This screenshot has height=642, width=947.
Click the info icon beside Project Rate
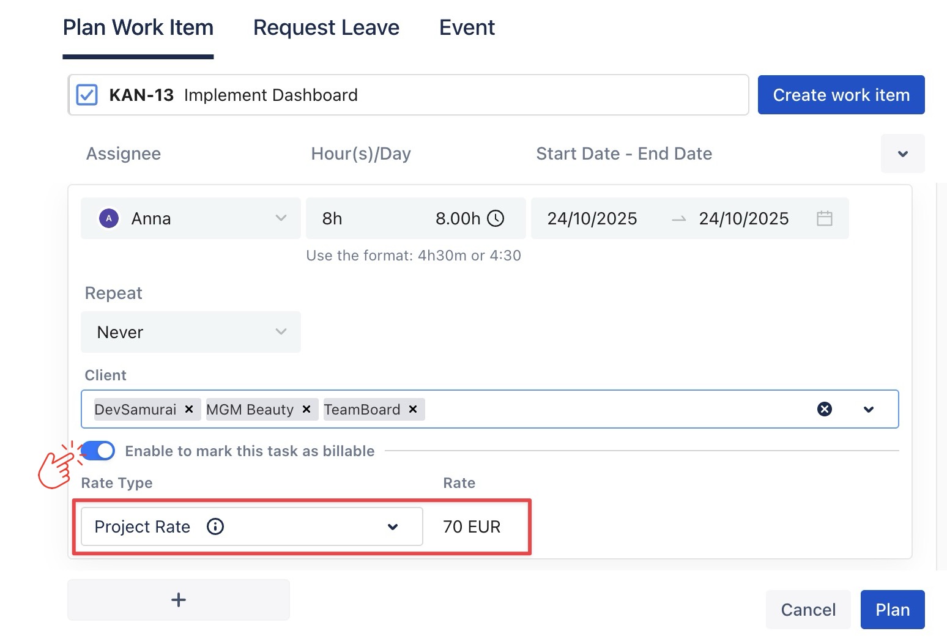point(215,526)
